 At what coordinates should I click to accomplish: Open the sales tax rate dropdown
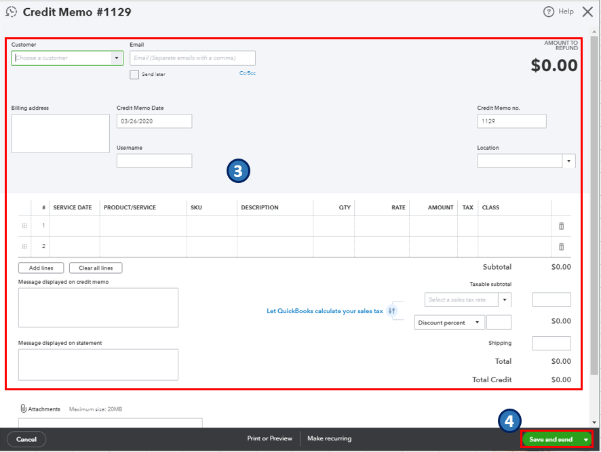click(505, 300)
